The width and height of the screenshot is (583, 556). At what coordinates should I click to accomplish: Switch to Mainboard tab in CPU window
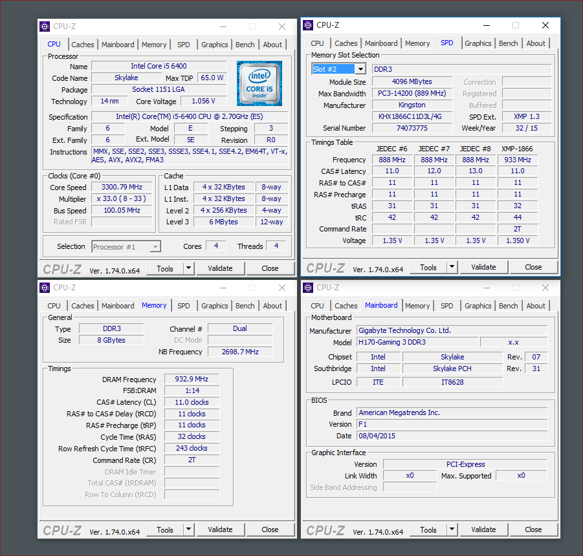118,45
